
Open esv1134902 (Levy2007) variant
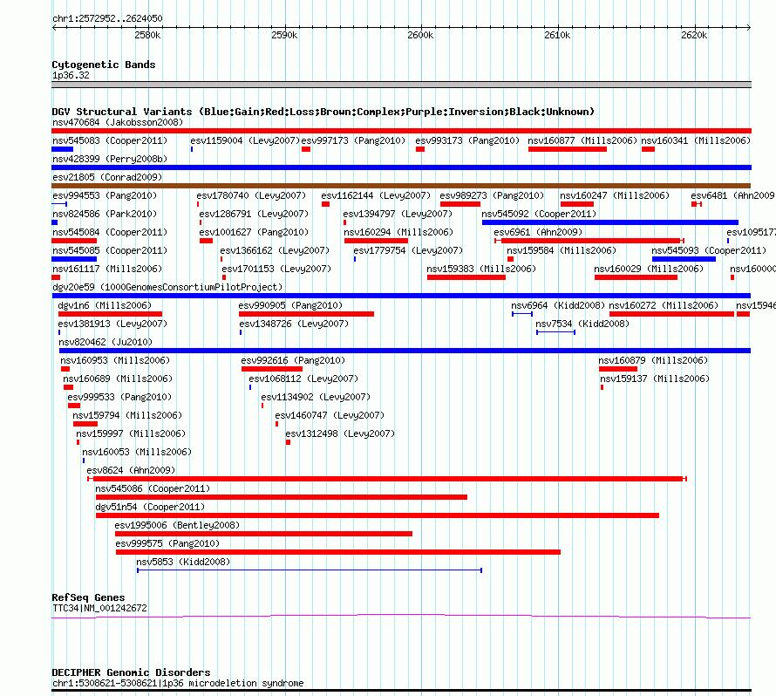click(262, 406)
